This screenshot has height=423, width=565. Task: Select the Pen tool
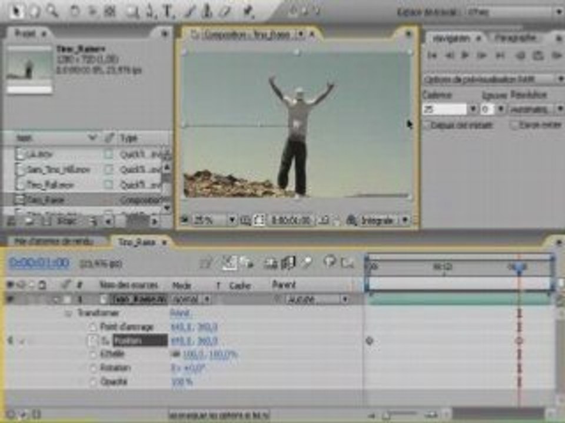150,12
